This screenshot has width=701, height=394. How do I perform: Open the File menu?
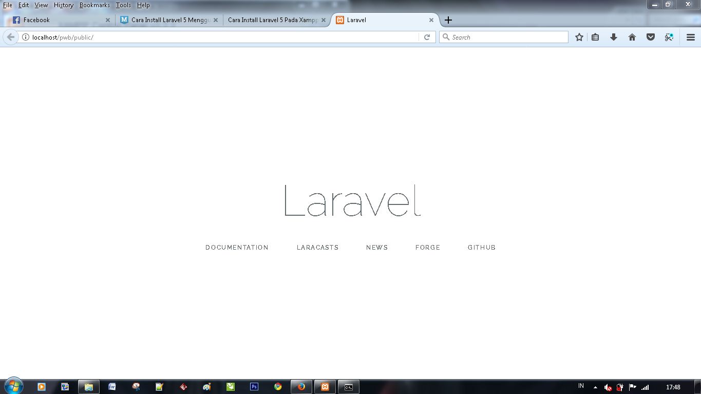point(8,5)
